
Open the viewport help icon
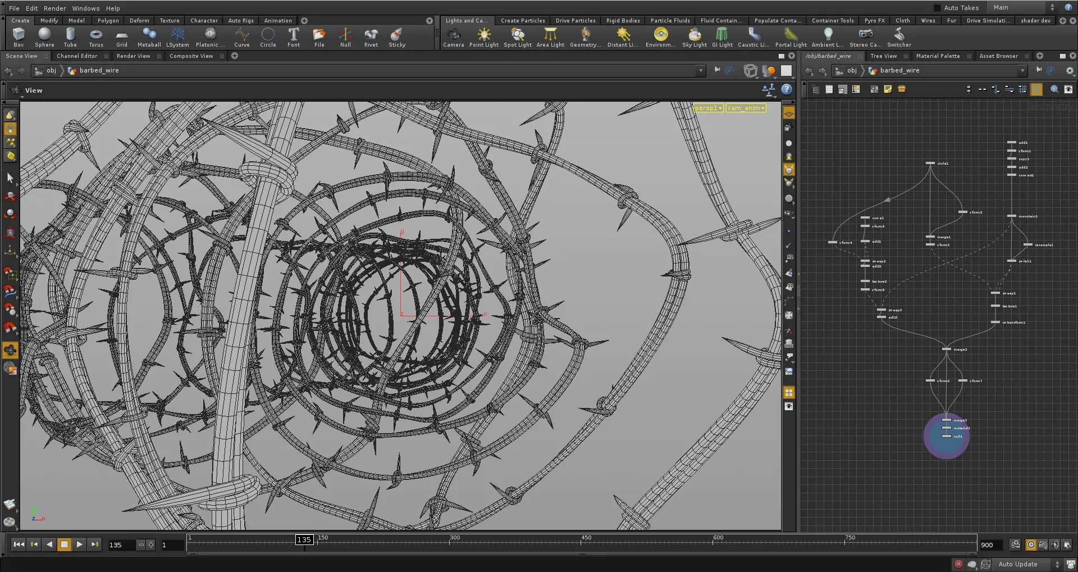pyautogui.click(x=787, y=89)
